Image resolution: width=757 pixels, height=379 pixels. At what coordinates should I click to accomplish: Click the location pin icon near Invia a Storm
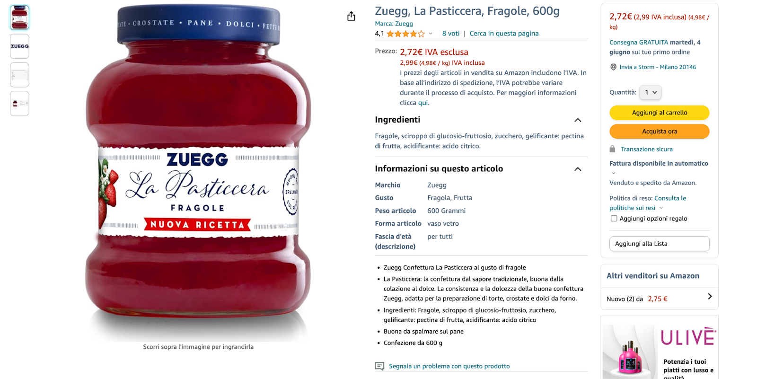613,67
